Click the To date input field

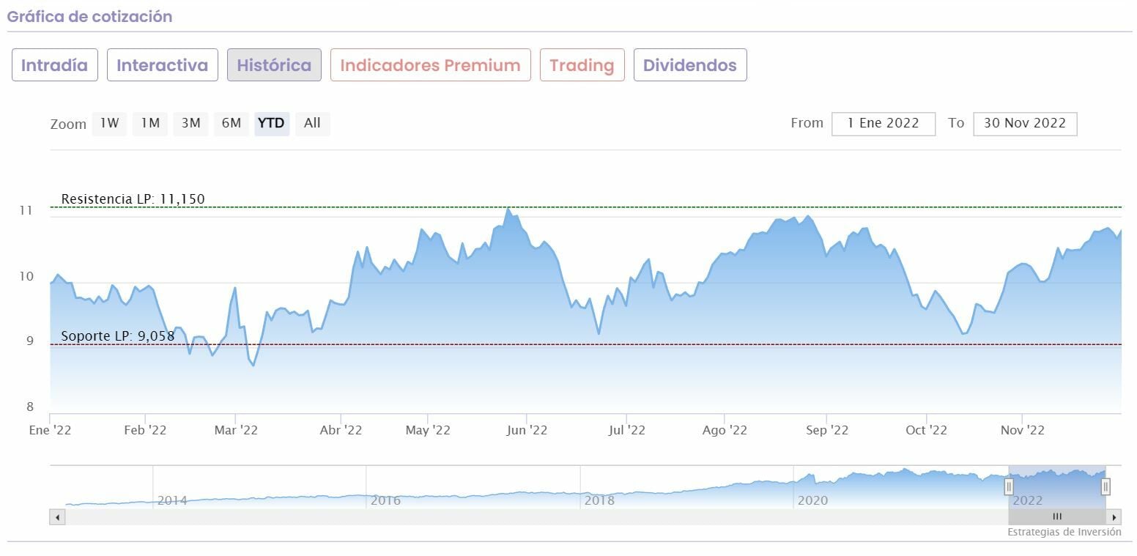(1024, 124)
